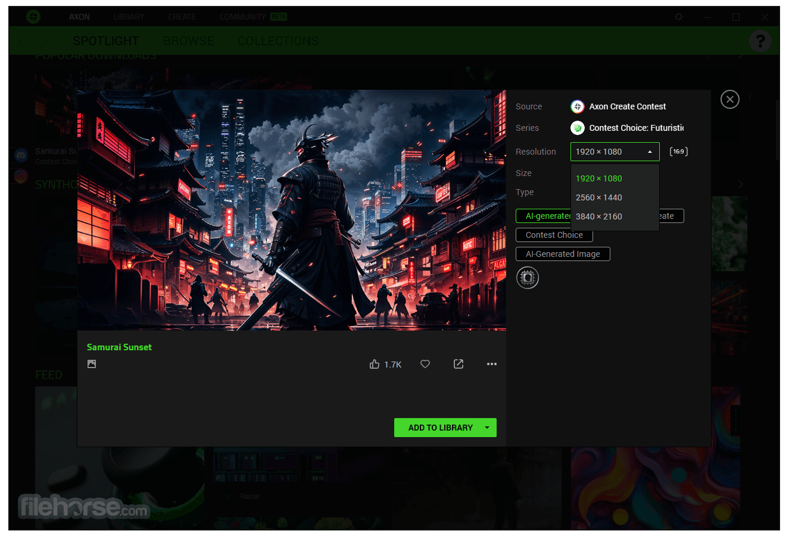Open the Contest Choice: Futuristic series link
The height and width of the screenshot is (537, 789).
point(637,128)
